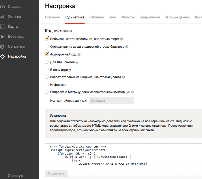
Task: Open help icon for Для XML сайтов
Action: click(x=77, y=62)
